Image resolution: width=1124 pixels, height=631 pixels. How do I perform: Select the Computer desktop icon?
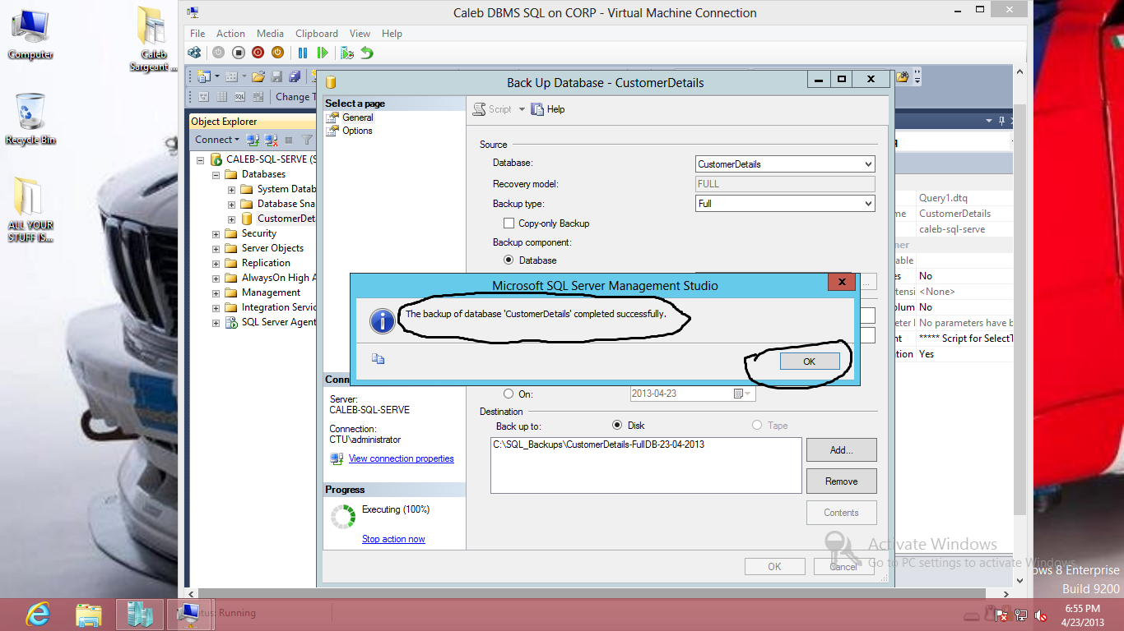point(30,35)
